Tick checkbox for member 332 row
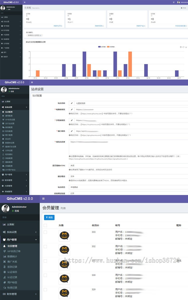Image resolution: width=188 pixels, height=300 pixels. tap(45, 246)
